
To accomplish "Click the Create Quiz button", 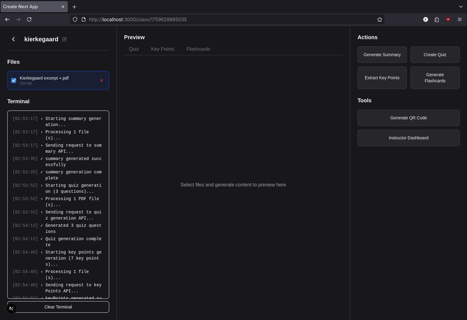I will [x=435, y=55].
